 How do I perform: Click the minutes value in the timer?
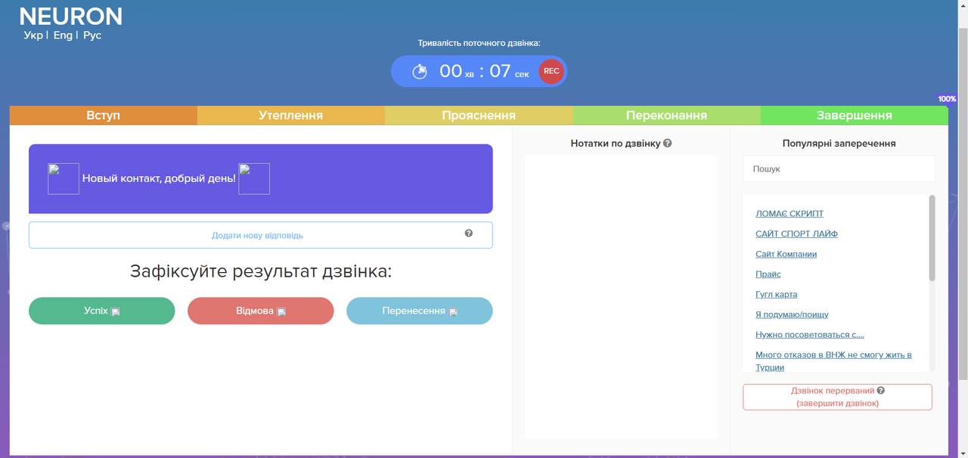[451, 71]
